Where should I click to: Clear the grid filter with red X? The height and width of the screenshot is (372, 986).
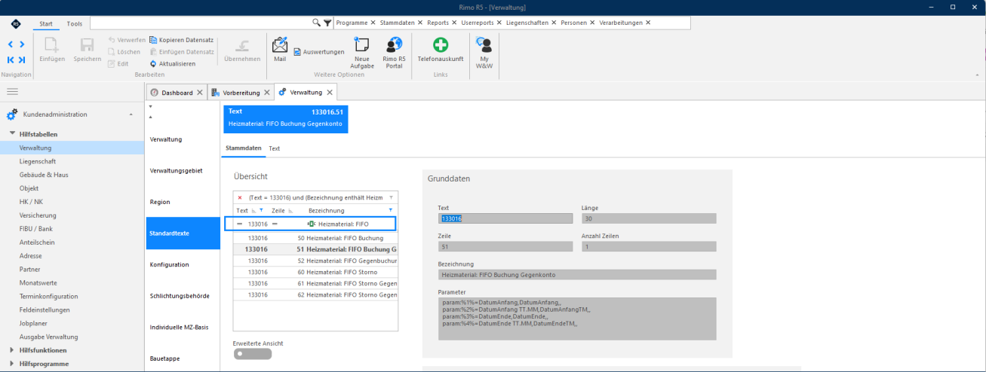pos(240,197)
